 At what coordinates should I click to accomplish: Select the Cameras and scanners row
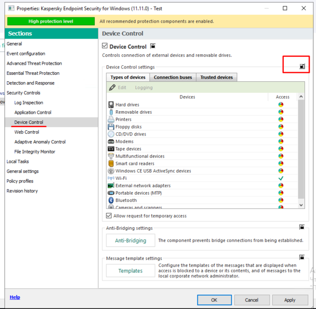203,207
